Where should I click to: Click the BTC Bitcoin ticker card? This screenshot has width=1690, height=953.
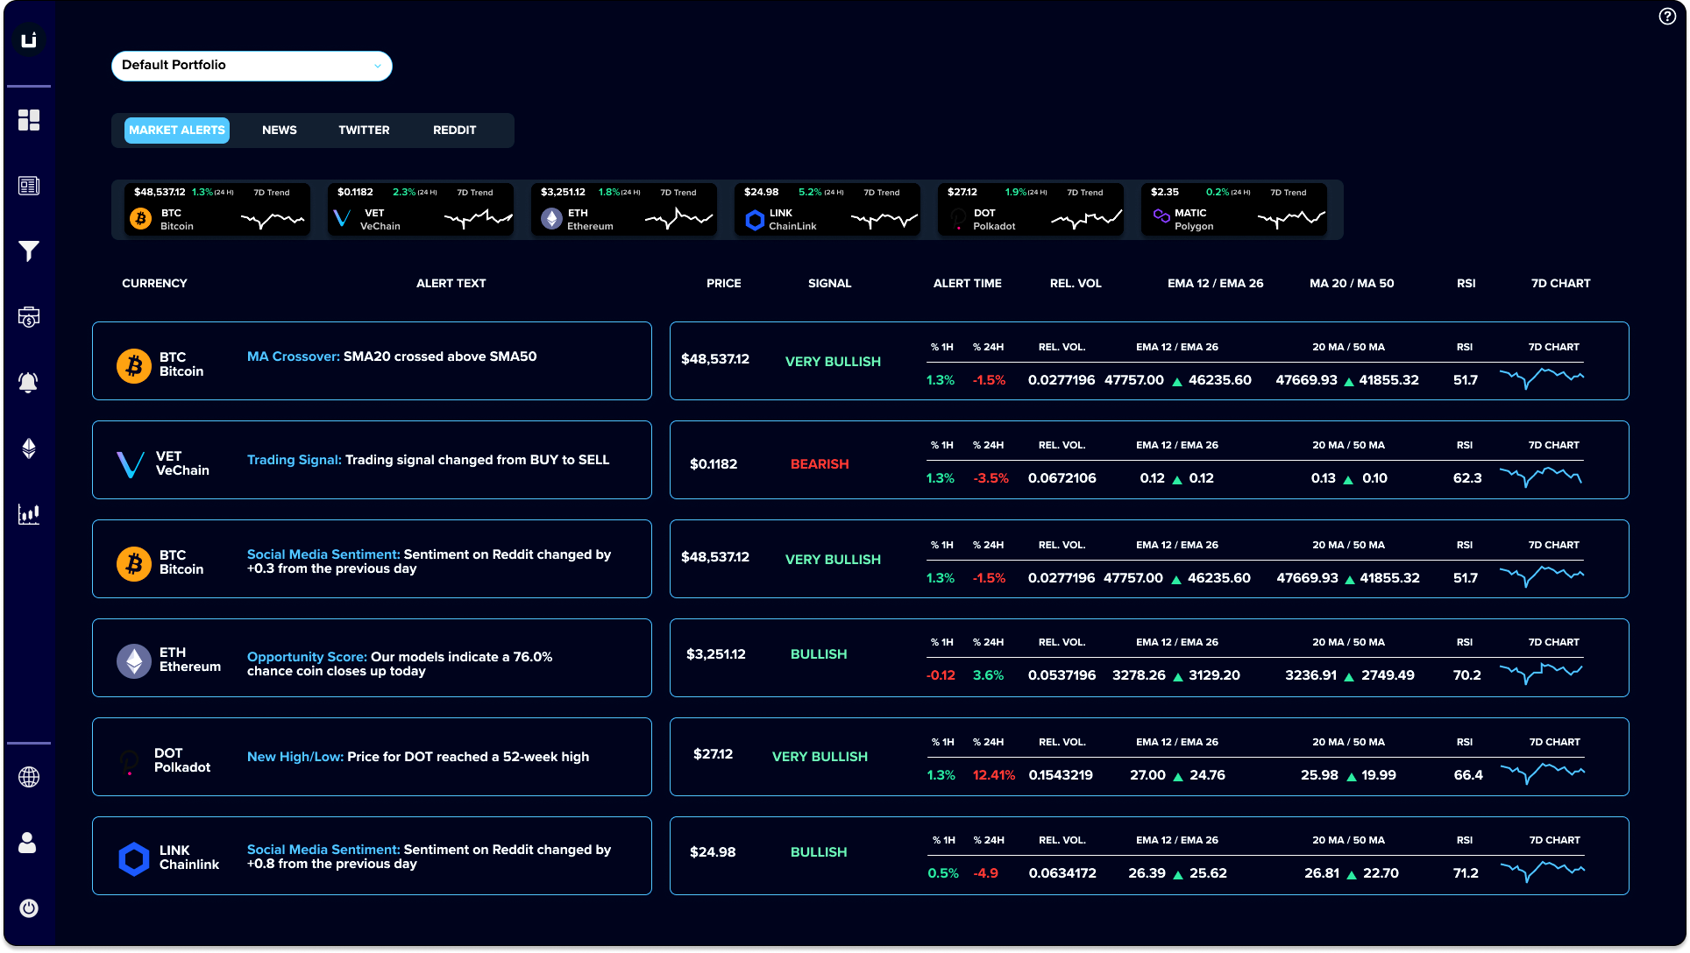coord(217,208)
